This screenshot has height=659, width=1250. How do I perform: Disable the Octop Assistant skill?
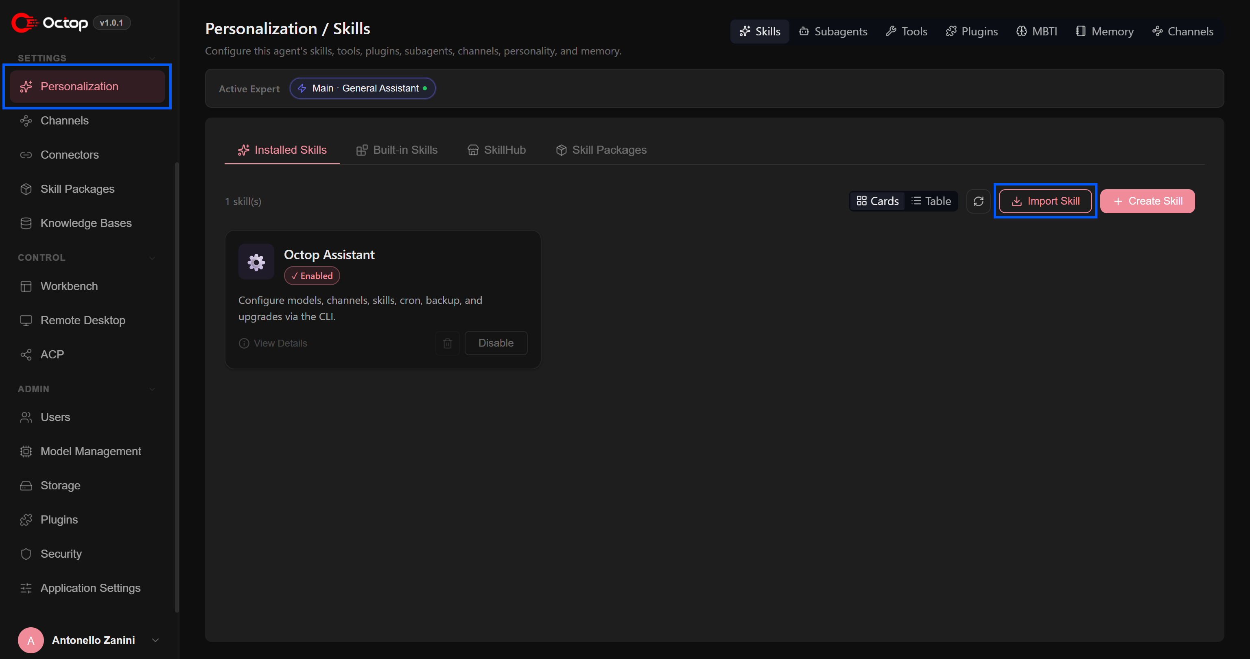point(496,343)
